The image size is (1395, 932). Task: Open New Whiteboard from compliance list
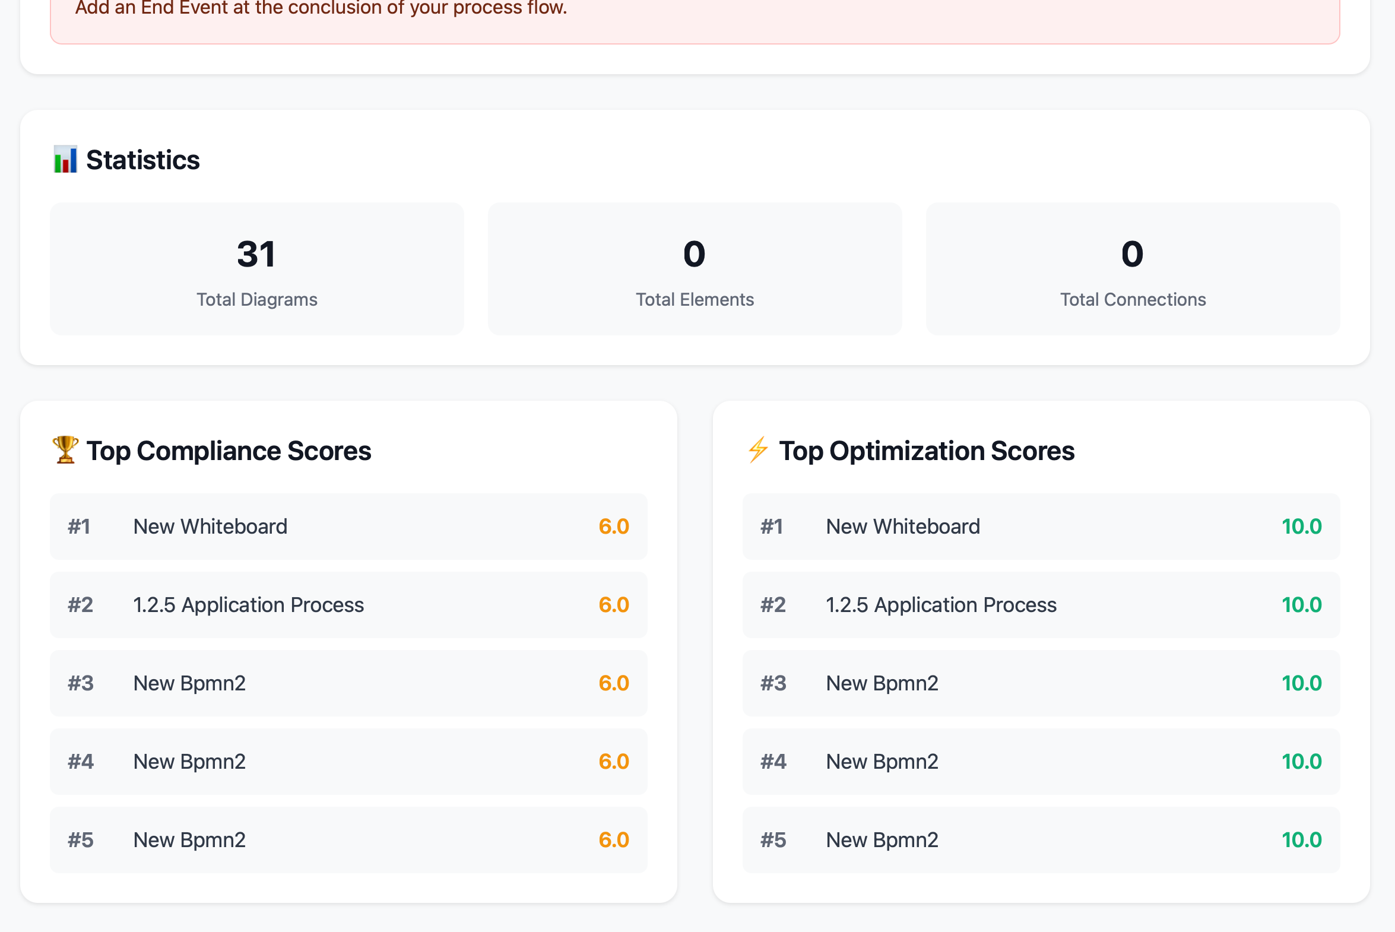click(210, 527)
